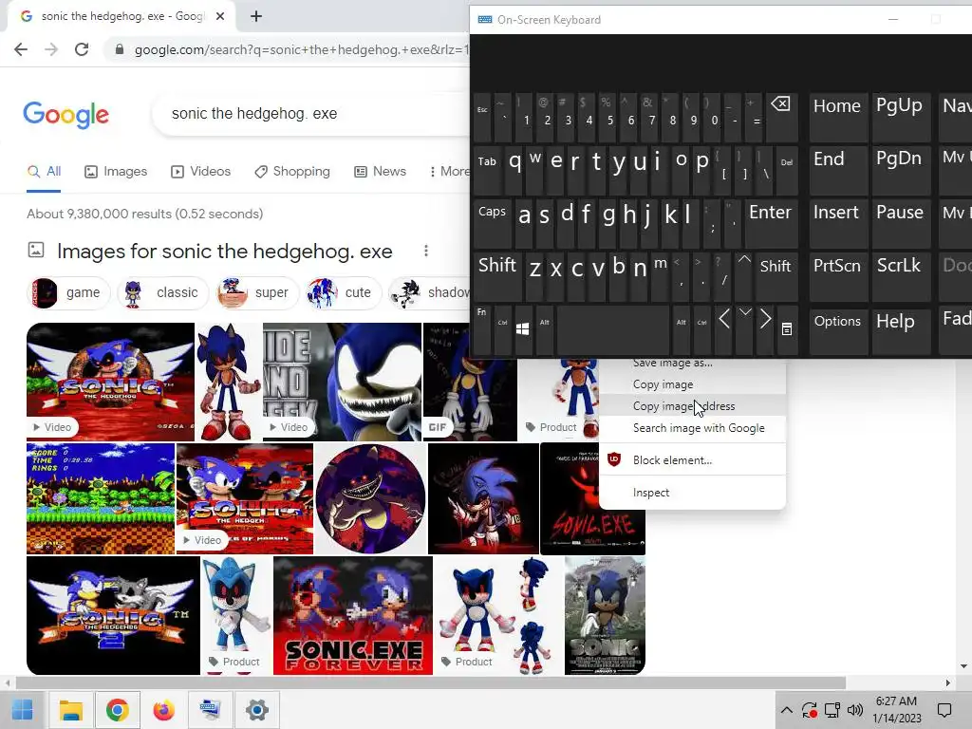This screenshot has width=972, height=729.
Task: Click the spacebar on On-Screen Keyboard
Action: click(x=613, y=329)
